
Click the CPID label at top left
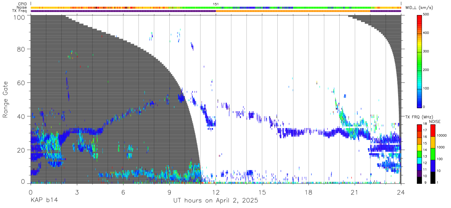click(22, 4)
